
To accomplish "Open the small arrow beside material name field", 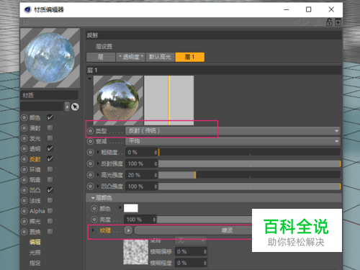I will (67, 107).
